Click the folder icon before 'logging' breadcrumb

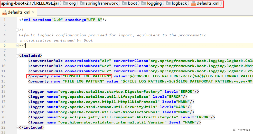143,4
